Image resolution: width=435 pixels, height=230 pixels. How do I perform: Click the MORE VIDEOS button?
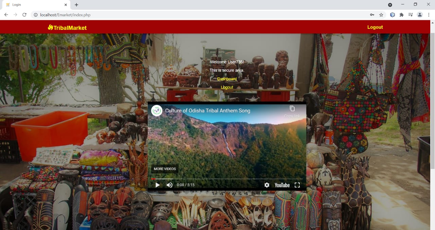point(165,169)
